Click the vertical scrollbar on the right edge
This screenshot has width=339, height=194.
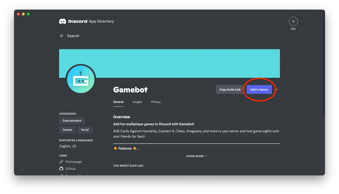click(324, 63)
